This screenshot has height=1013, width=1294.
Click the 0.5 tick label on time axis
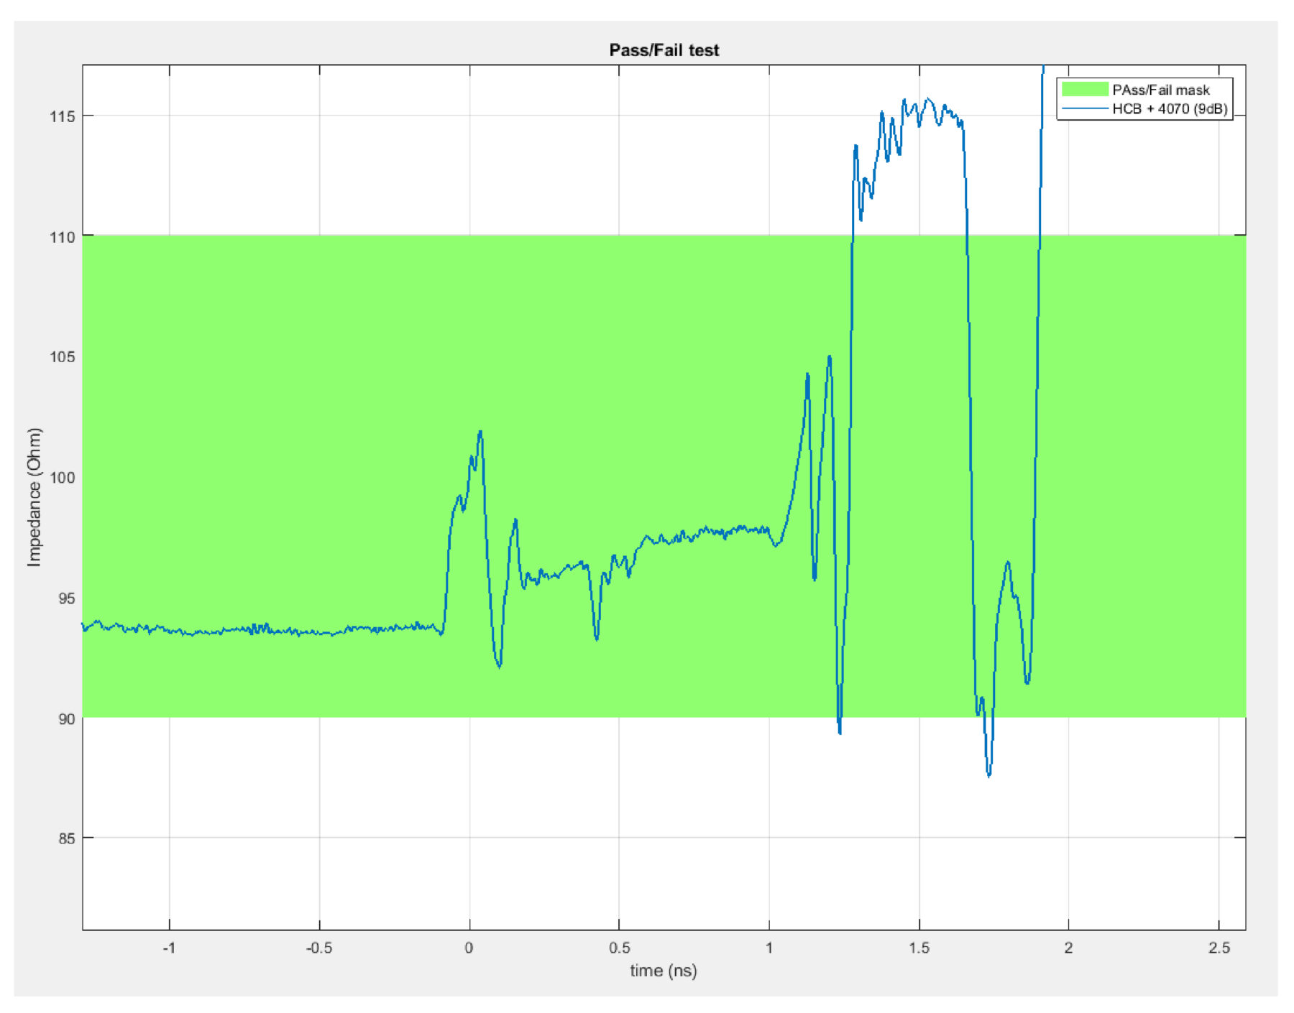pyautogui.click(x=619, y=948)
